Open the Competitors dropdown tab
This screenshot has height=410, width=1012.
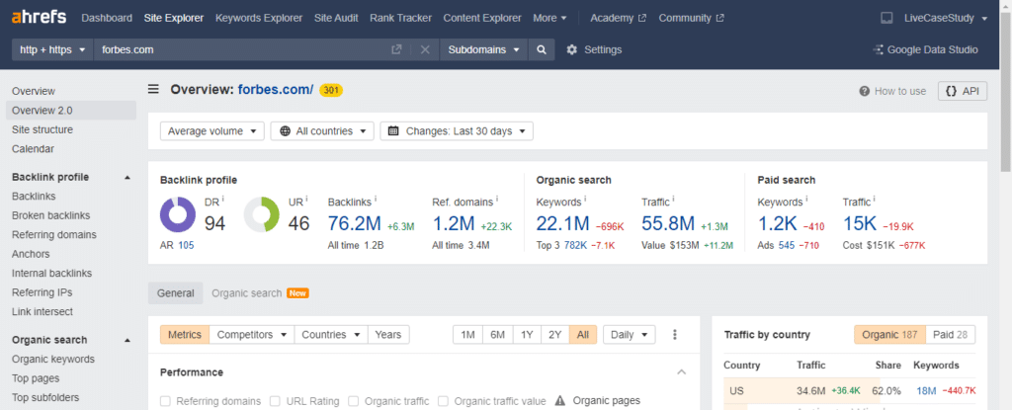point(252,335)
